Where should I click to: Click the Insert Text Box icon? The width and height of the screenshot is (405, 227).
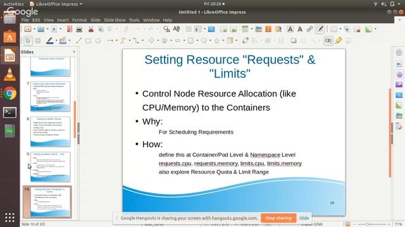click(290, 29)
